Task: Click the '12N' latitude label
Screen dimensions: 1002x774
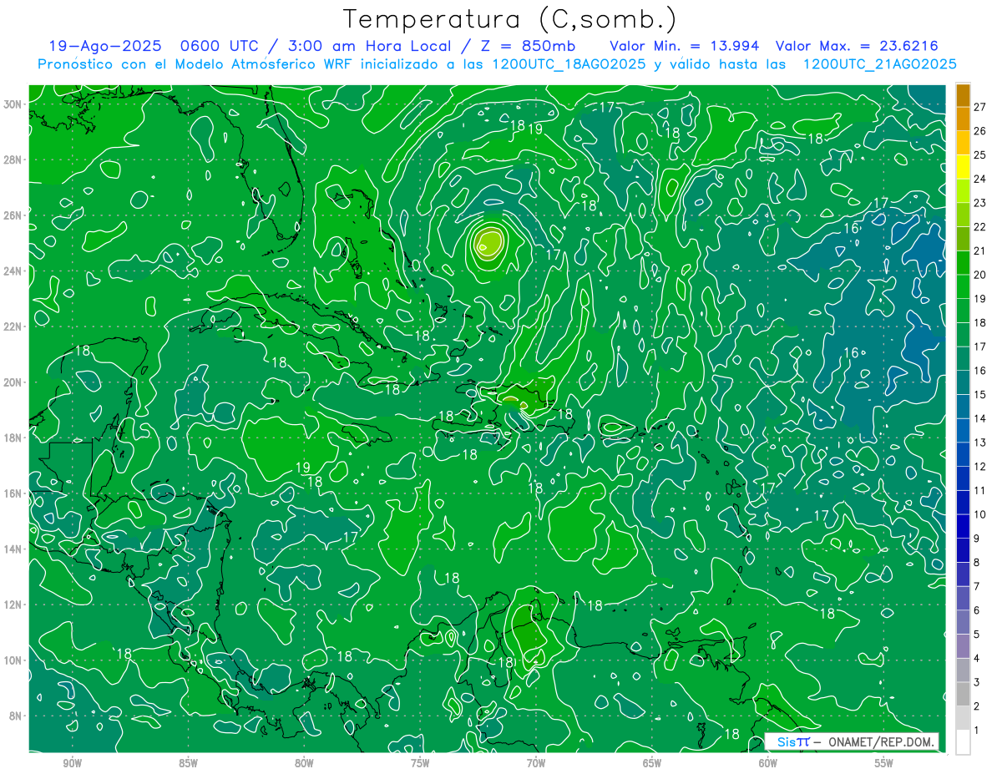Action: pos(13,605)
